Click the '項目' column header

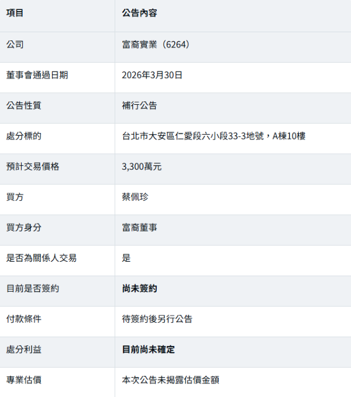coord(15,13)
